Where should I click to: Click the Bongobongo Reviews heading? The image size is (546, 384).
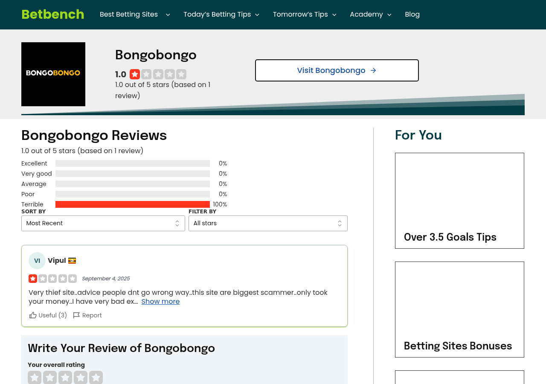coord(94,135)
